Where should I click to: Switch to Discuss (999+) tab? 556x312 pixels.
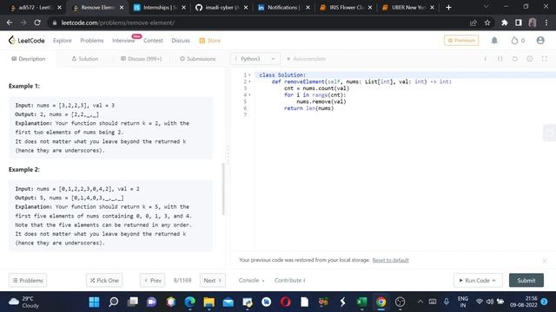(141, 59)
